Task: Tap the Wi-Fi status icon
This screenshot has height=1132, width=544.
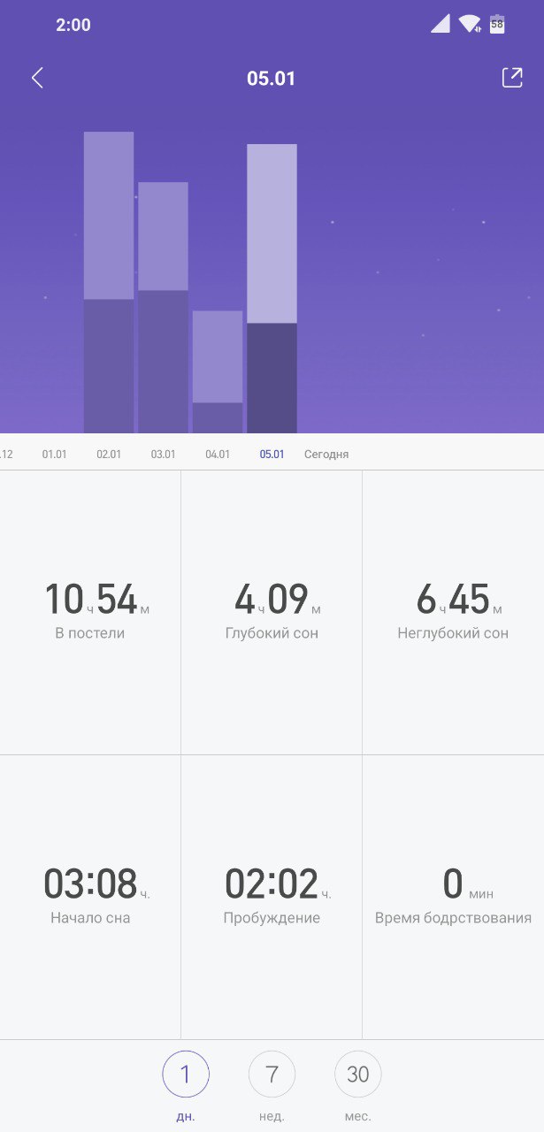Action: click(x=469, y=24)
